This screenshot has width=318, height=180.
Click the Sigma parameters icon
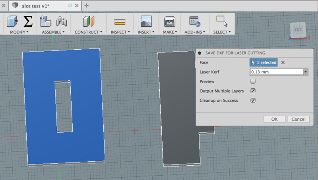click(28, 21)
